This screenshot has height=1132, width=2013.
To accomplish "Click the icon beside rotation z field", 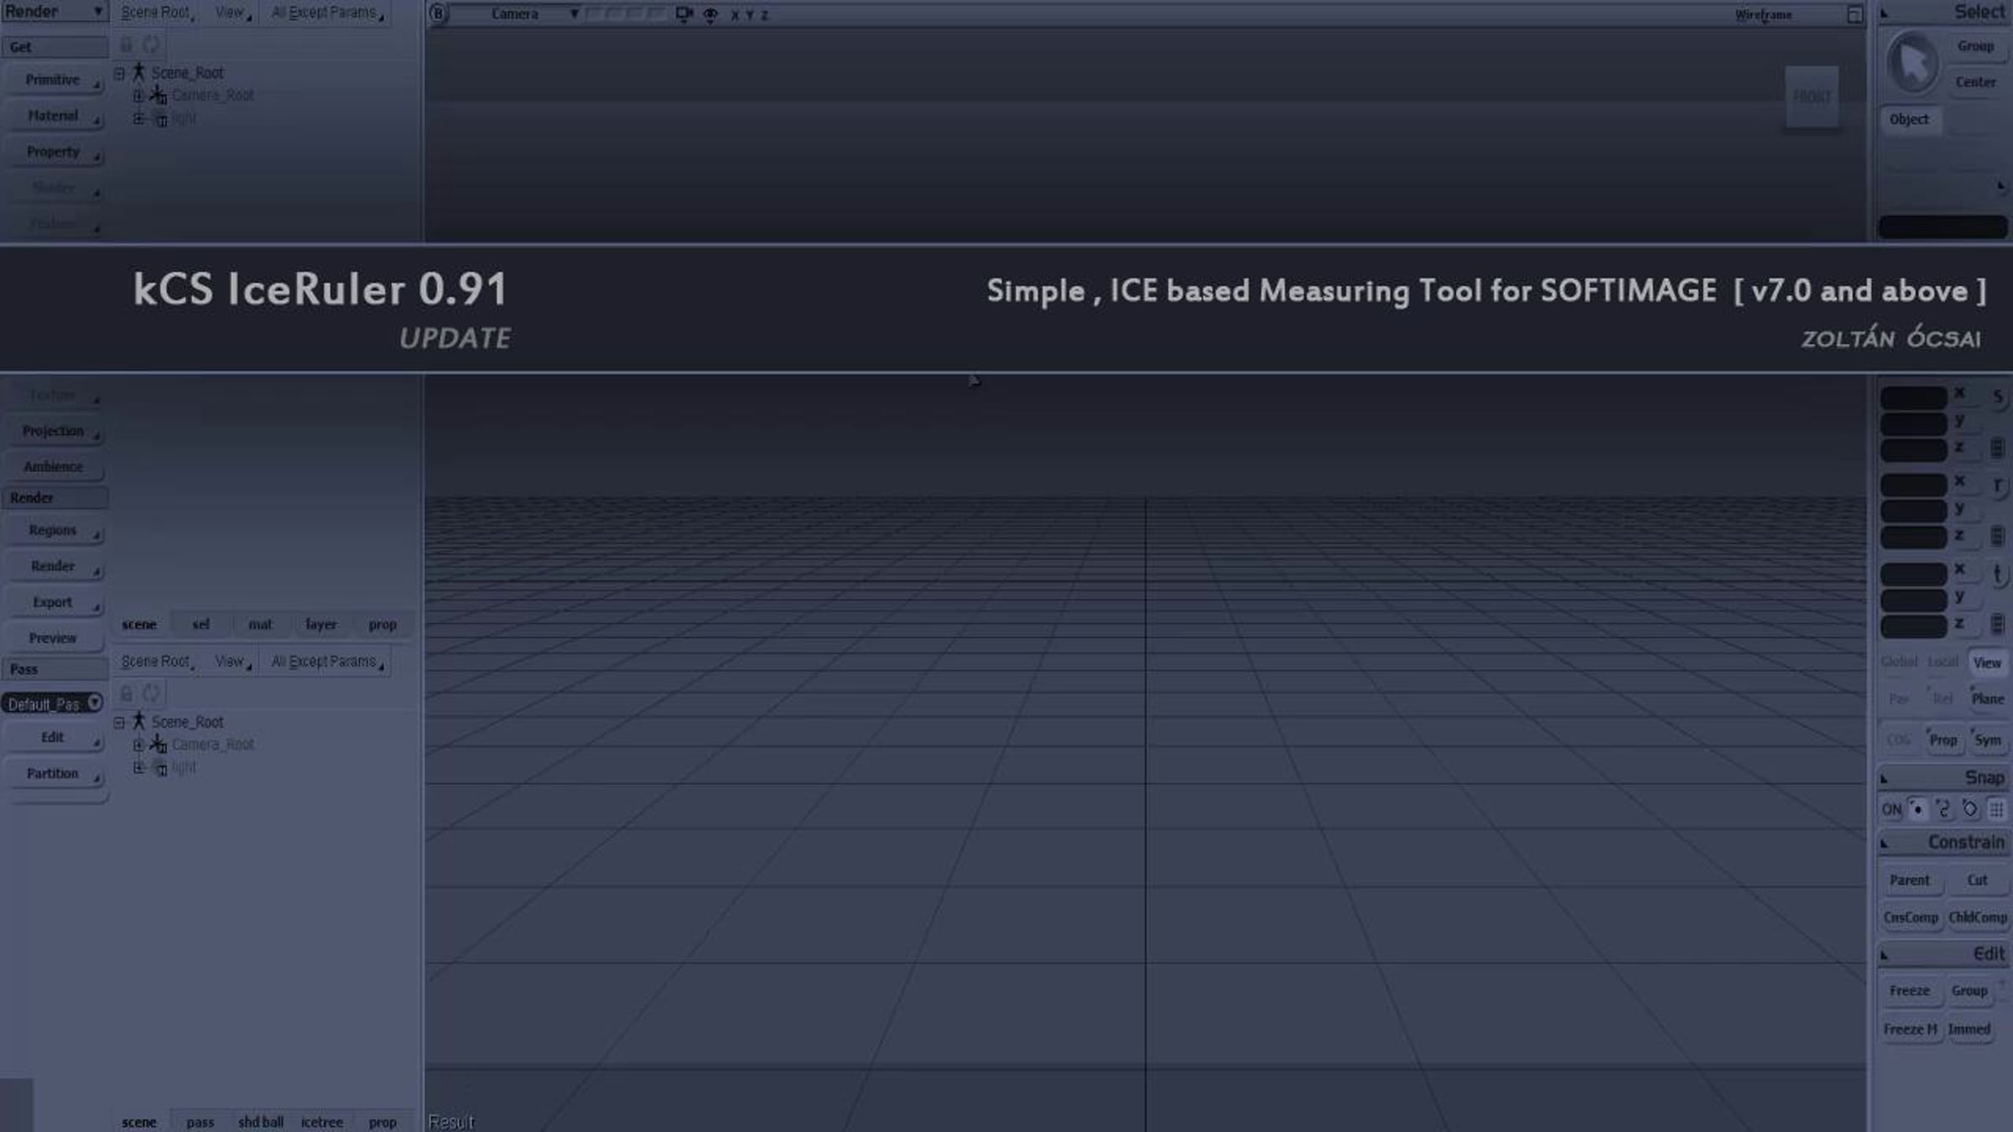I will click(x=1997, y=536).
